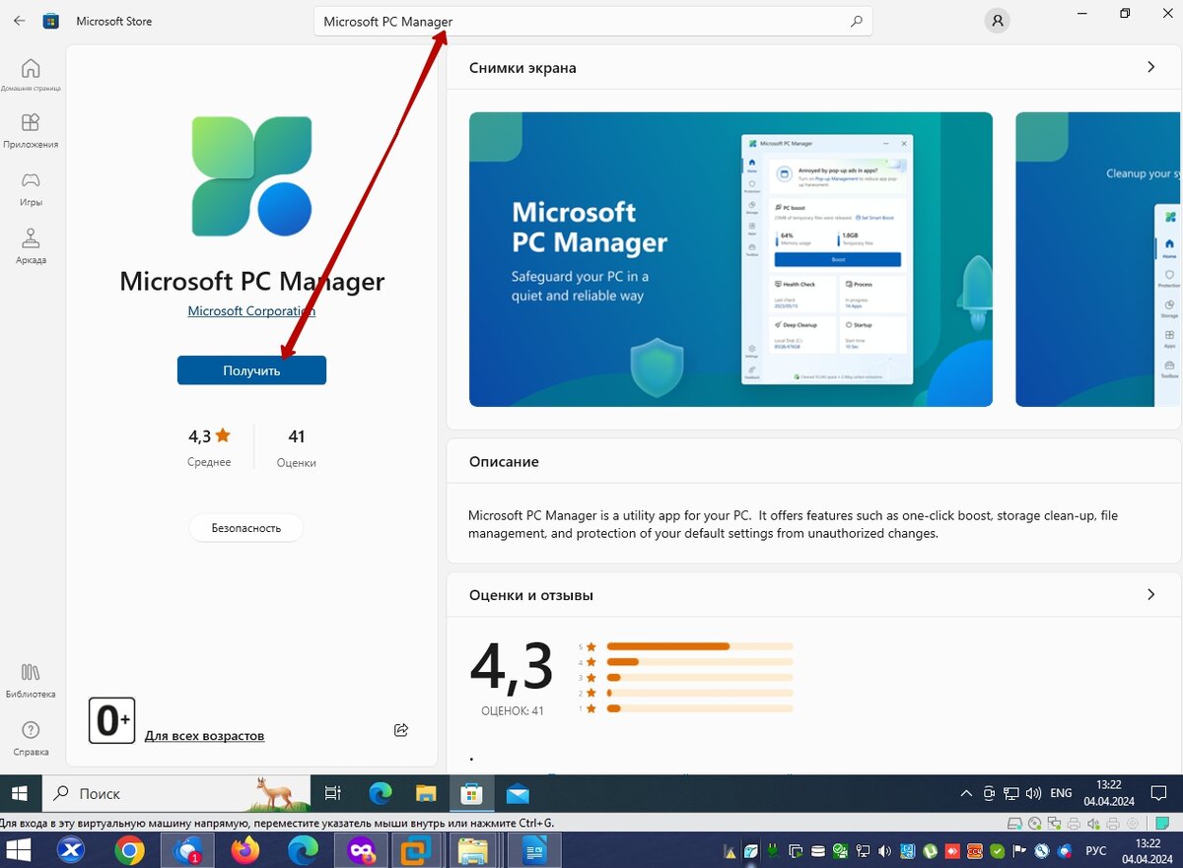Viewport: 1183px width, 868px height.
Task: Click the ОЦЕНОК: 41 label
Action: pyautogui.click(x=512, y=710)
